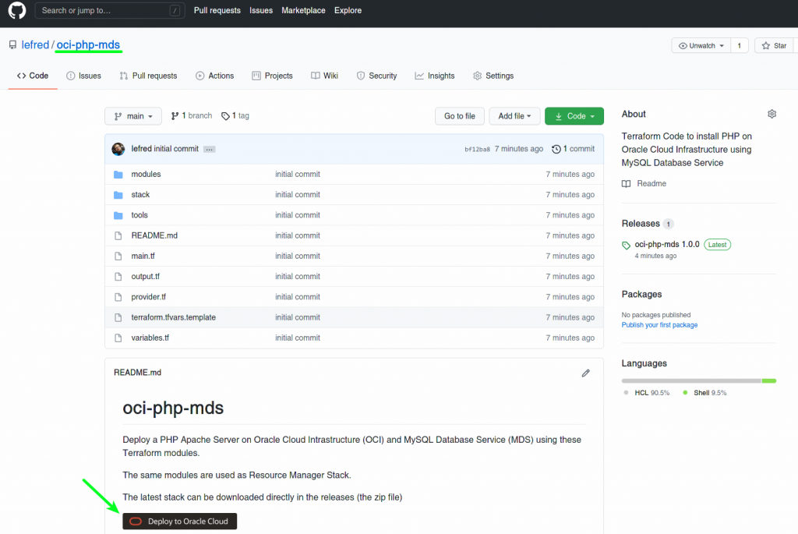
Task: Click the watchers count 1 badge
Action: point(739,46)
